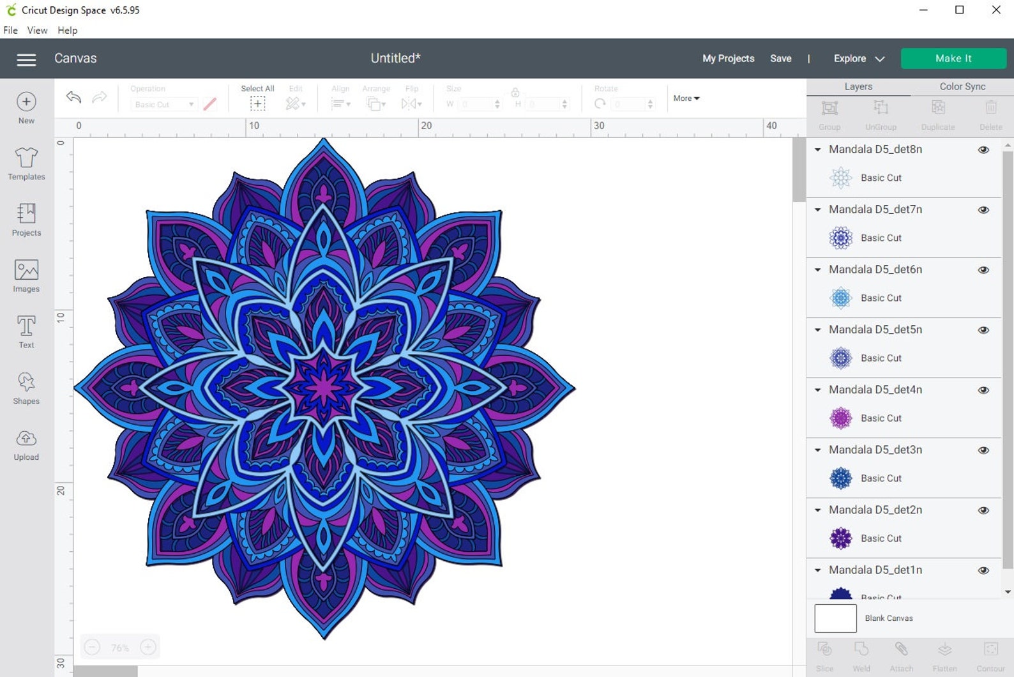This screenshot has height=677, width=1014.
Task: Collapse the Mandala D5_det6n layer group
Action: coord(817,270)
